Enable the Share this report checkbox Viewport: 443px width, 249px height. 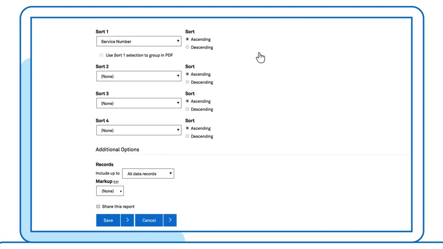tap(98, 206)
